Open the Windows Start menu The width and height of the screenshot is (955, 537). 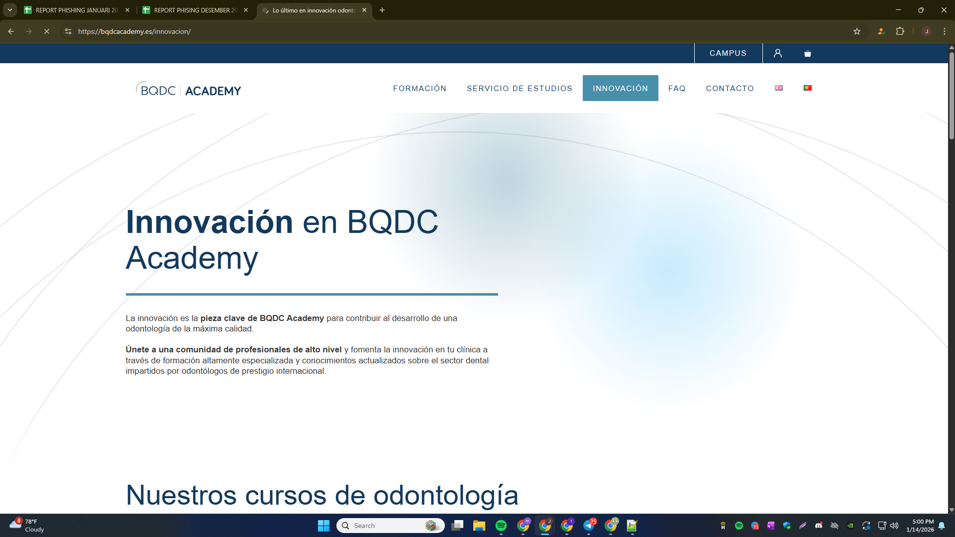tap(323, 526)
